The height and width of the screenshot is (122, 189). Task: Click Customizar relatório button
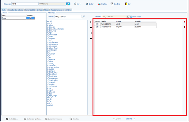[54, 119]
